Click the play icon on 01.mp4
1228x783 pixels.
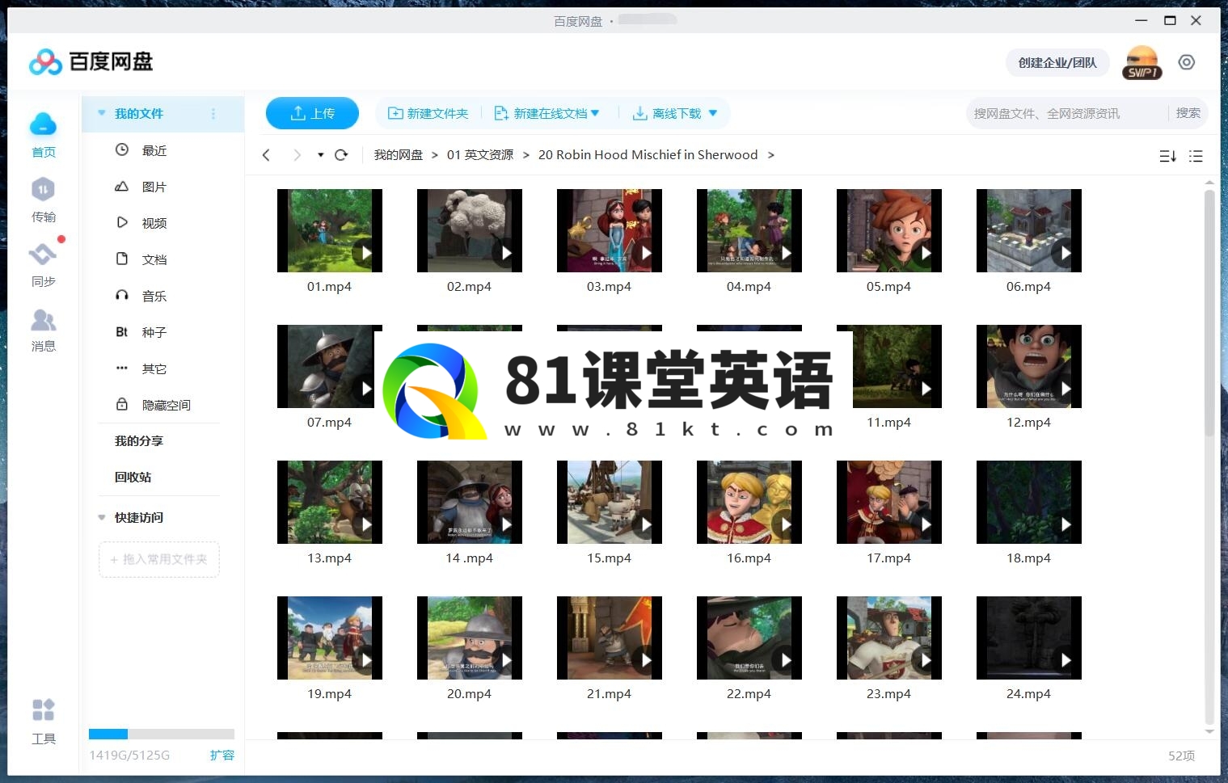(365, 253)
